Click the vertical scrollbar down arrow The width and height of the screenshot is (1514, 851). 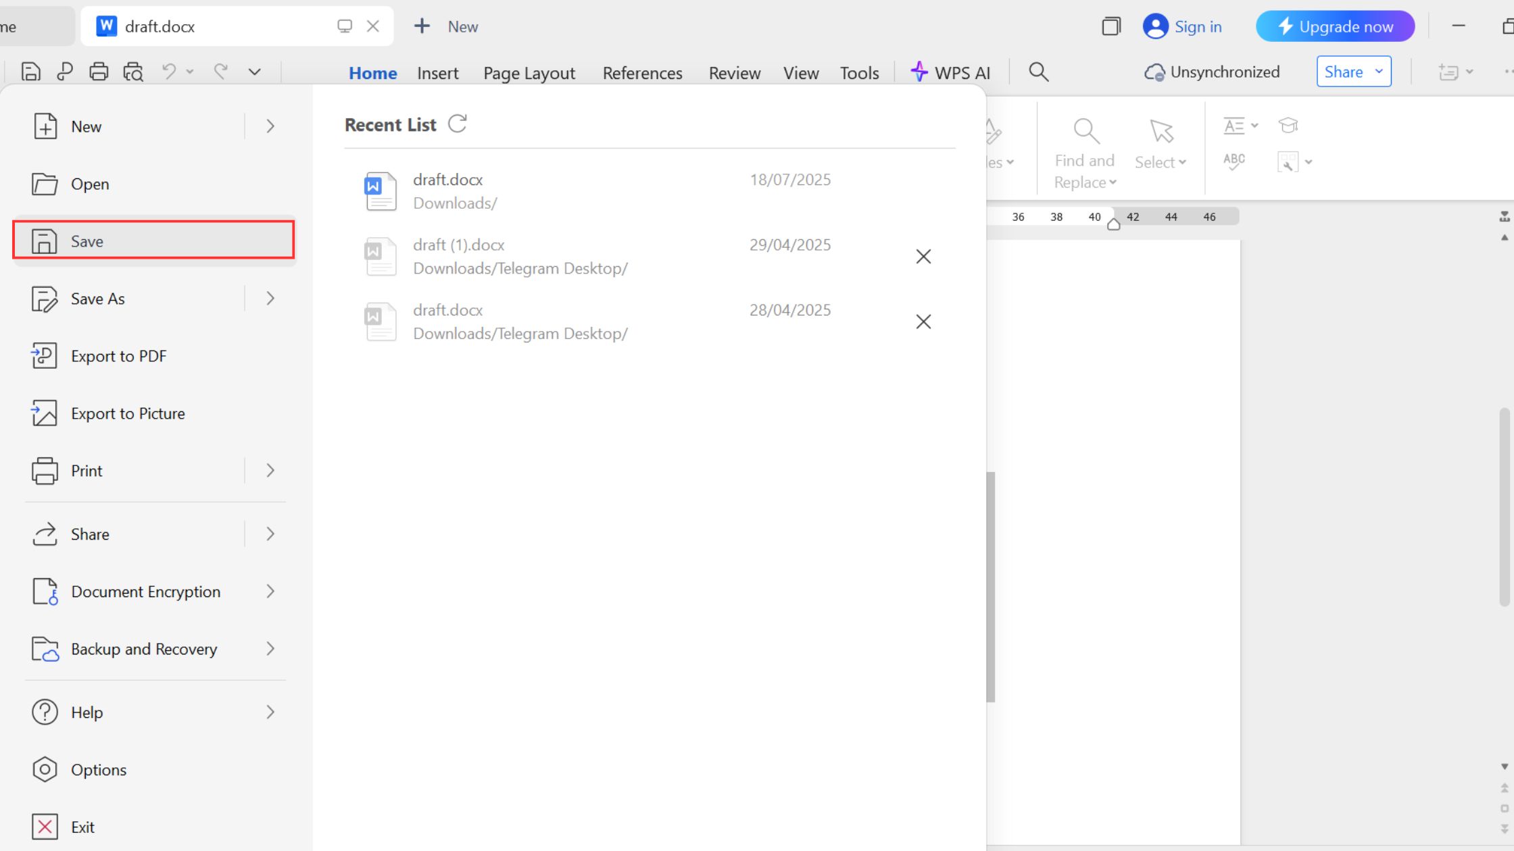[1505, 767]
